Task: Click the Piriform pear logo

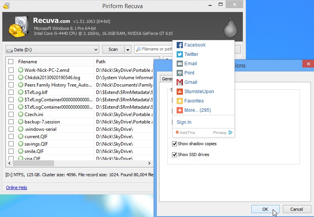Action: click(x=230, y=28)
